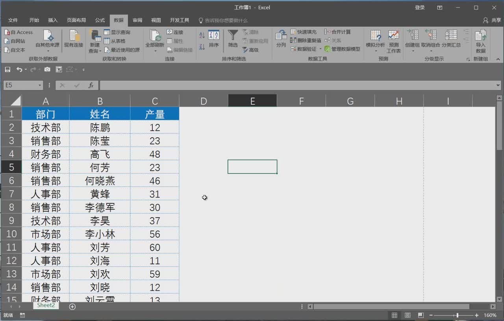
Task: Expand 自其他来源 dropdown
Action: tap(48, 50)
